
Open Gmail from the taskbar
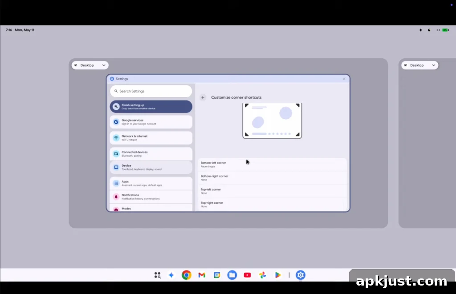(x=202, y=275)
